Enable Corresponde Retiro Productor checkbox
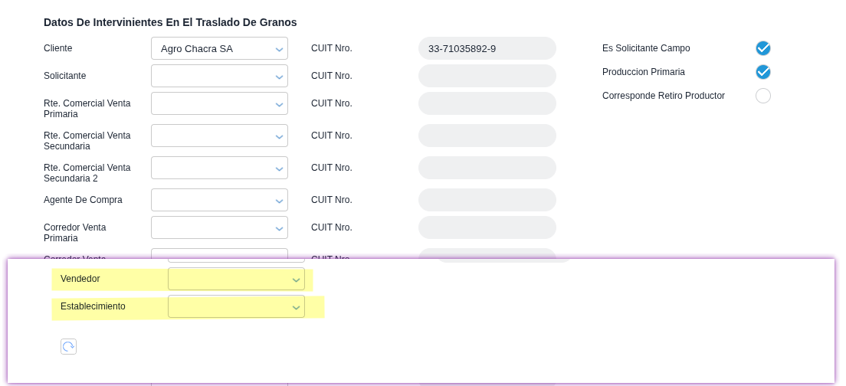 point(762,96)
